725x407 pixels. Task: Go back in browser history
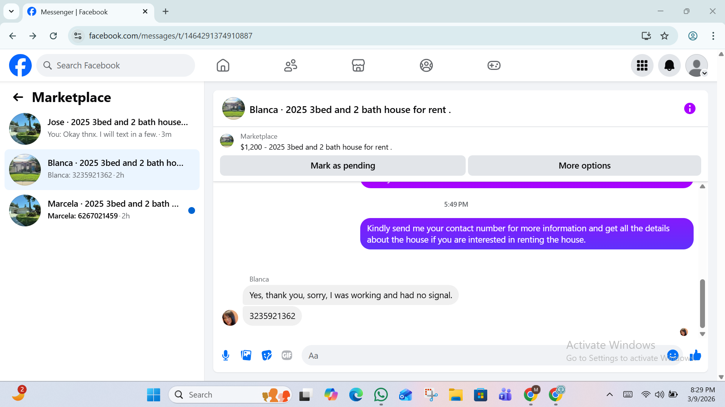coord(12,36)
